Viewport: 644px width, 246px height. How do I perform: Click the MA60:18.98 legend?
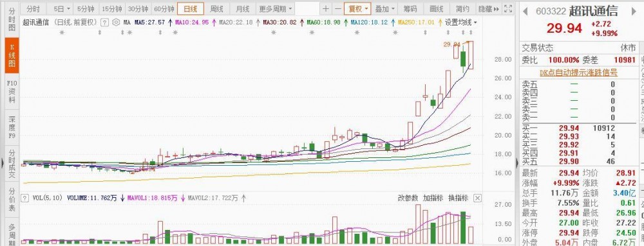[324, 22]
